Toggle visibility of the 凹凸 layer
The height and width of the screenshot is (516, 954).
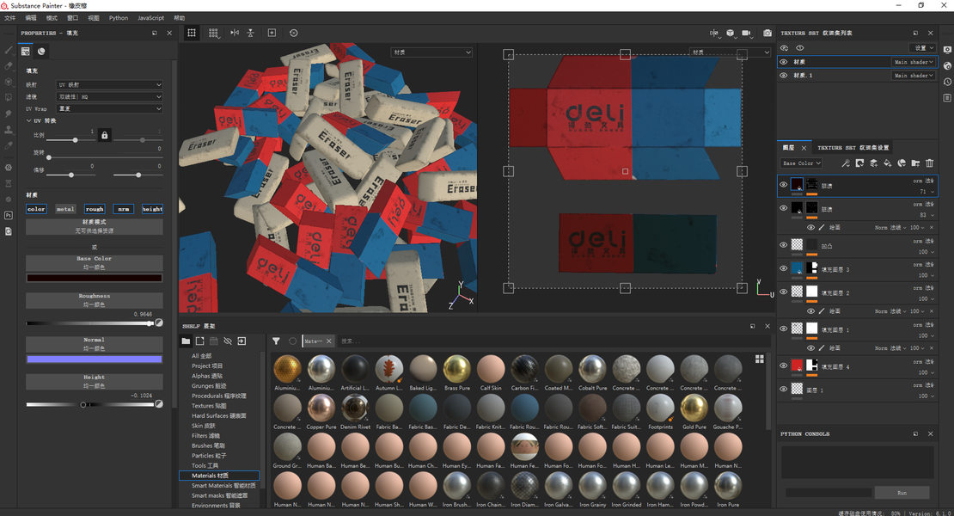784,245
